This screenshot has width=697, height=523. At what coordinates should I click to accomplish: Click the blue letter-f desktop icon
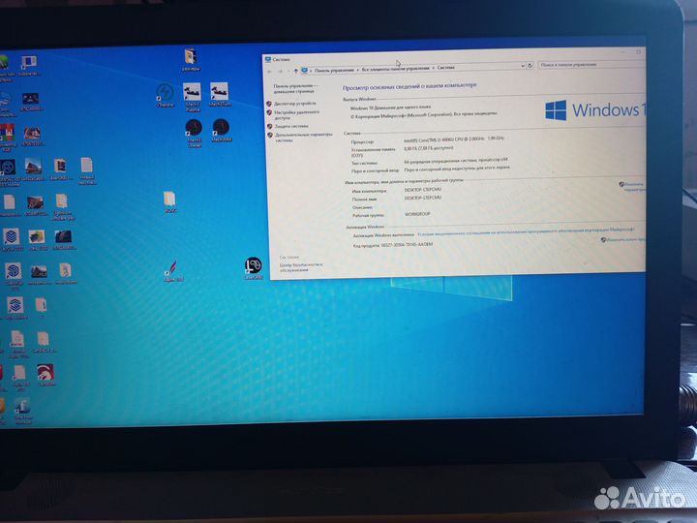[x=22, y=411]
